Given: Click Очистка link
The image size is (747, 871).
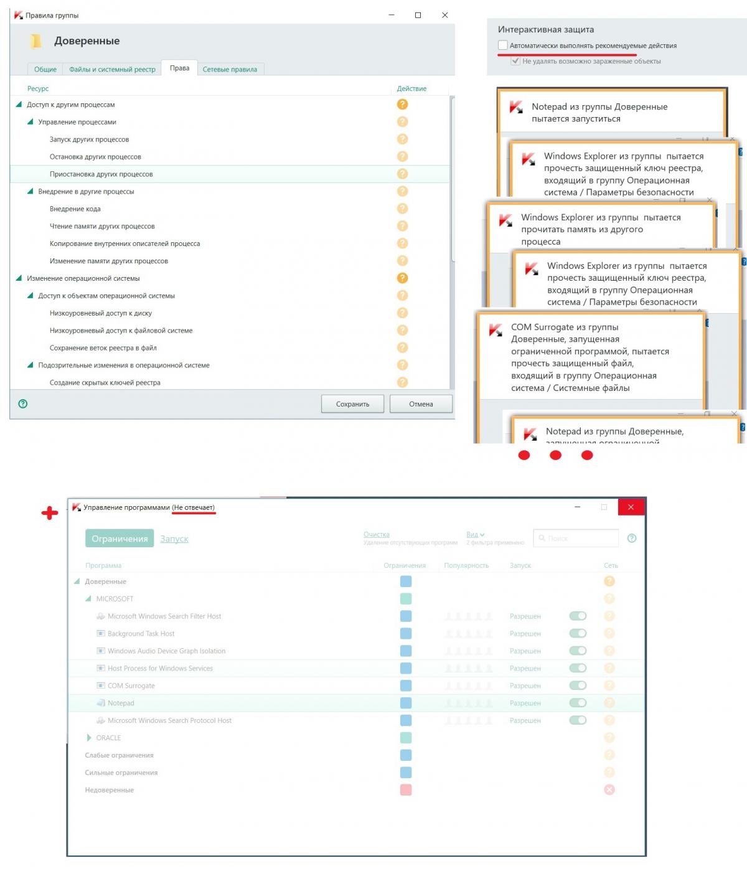Looking at the screenshot, I should [x=377, y=535].
